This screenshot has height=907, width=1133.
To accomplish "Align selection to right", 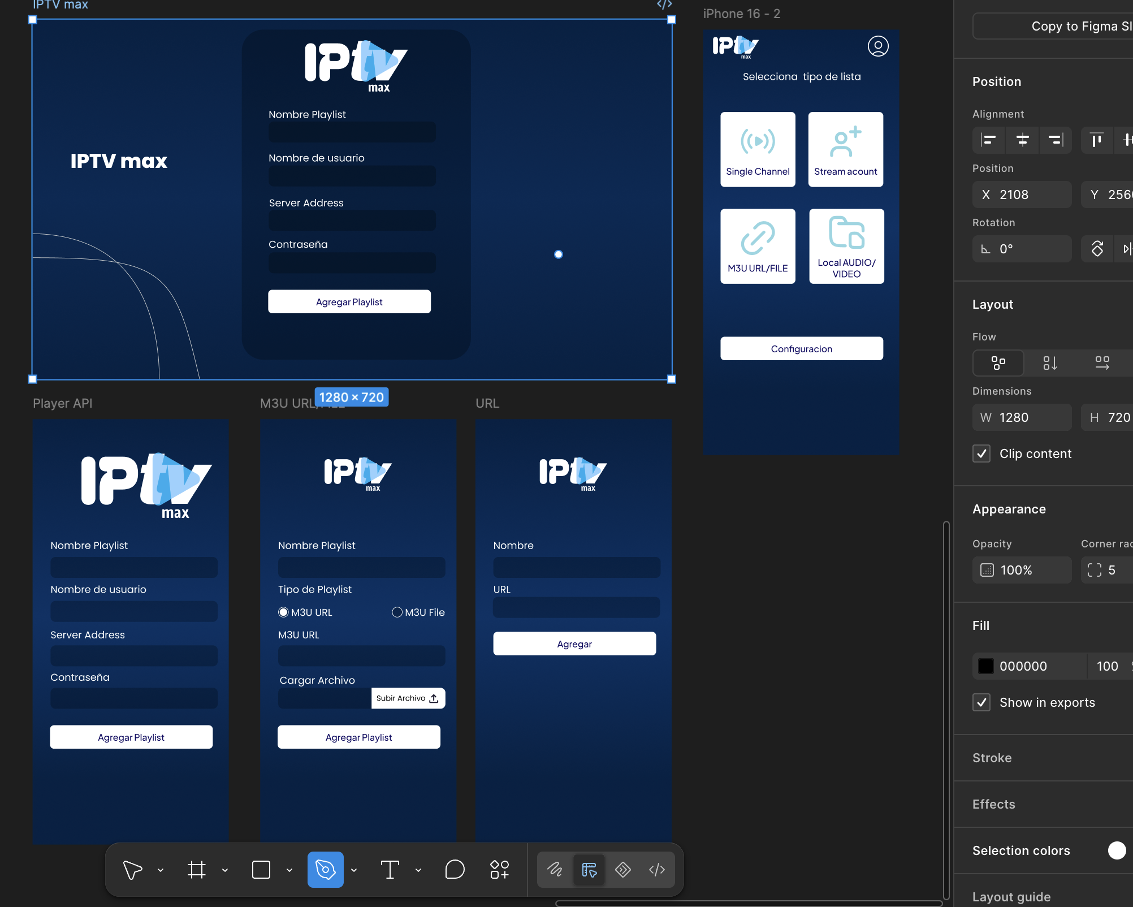I will (1056, 140).
